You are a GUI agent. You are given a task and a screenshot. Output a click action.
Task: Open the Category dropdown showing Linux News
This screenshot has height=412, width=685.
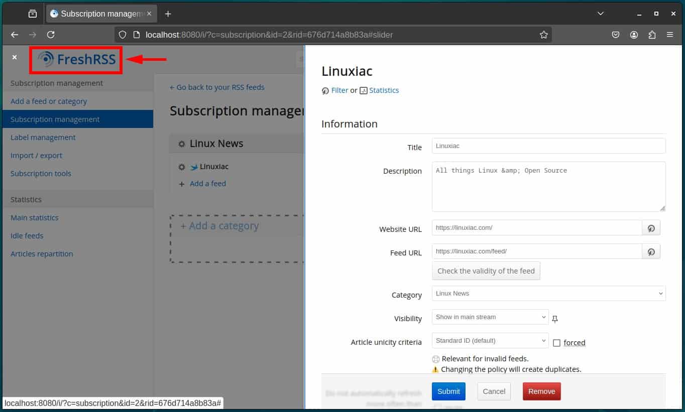(548, 294)
